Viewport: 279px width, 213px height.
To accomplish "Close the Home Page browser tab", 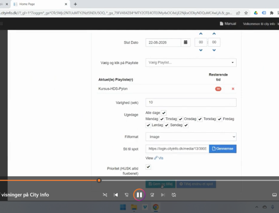I will point(66,4).
